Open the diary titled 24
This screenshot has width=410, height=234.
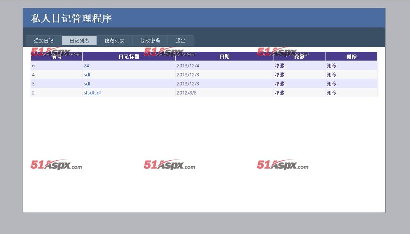(x=86, y=66)
